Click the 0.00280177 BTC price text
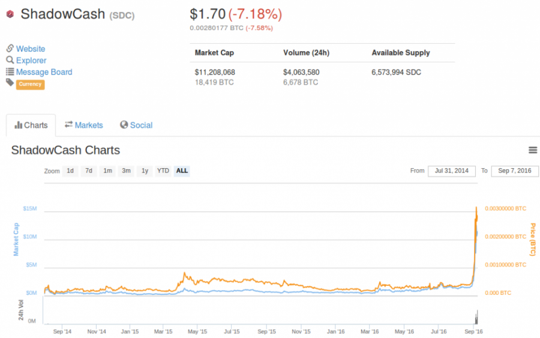This screenshot has height=338, width=540. [x=217, y=28]
